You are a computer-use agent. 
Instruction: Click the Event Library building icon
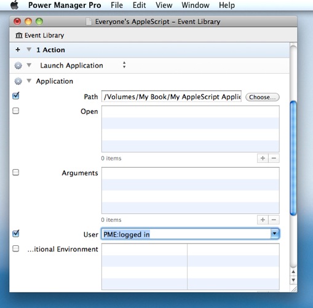pyautogui.click(x=19, y=35)
